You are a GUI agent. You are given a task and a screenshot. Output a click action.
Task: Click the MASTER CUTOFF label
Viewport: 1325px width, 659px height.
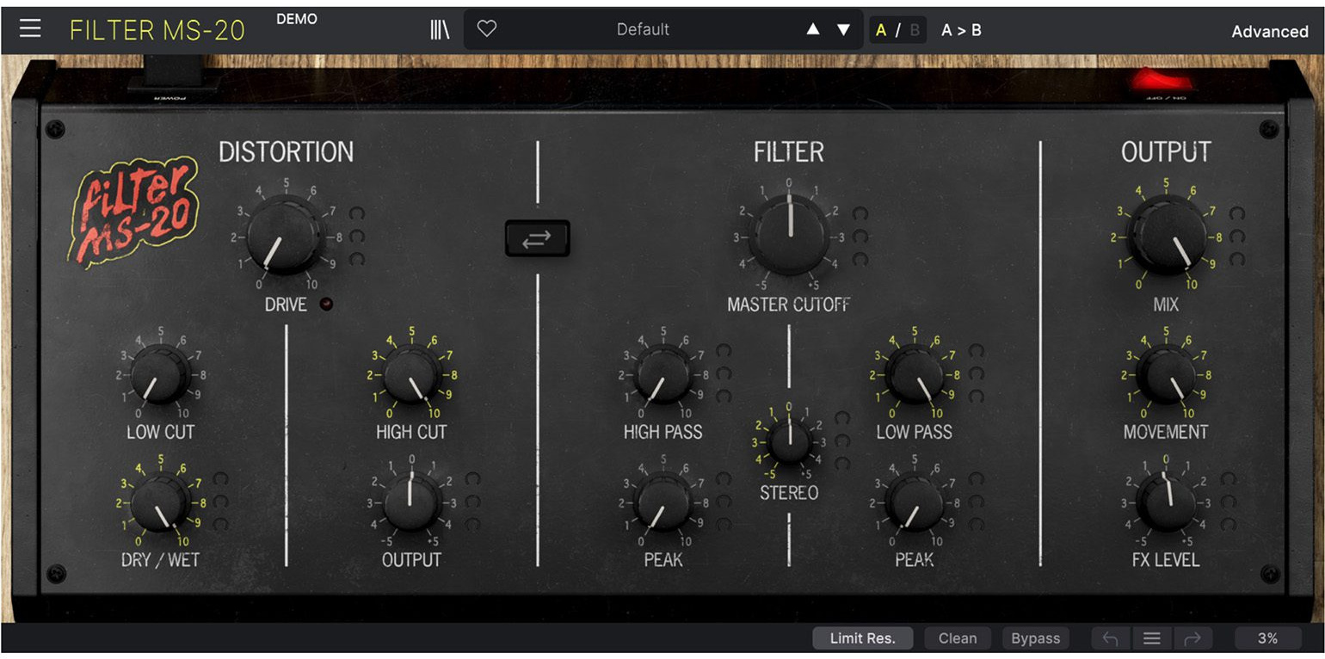pos(789,305)
